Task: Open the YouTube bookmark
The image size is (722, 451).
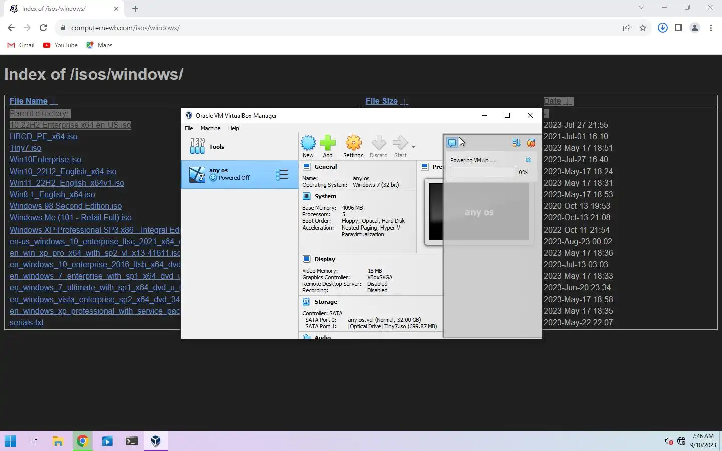Action: (60, 45)
